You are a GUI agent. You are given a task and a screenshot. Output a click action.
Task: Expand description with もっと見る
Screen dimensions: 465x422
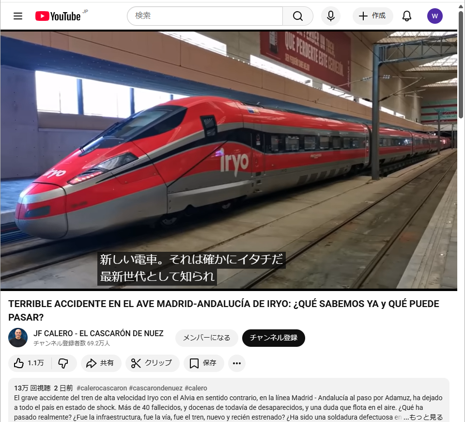(x=426, y=417)
